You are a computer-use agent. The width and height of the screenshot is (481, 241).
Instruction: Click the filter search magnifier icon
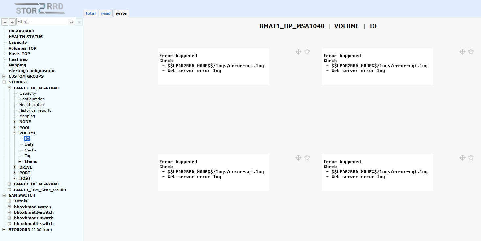[71, 22]
